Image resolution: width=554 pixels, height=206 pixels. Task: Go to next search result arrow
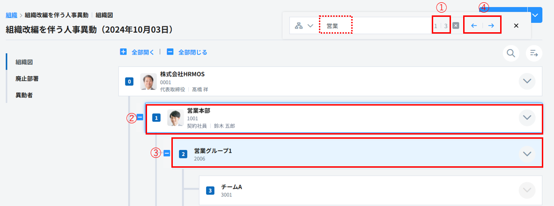tap(491, 26)
